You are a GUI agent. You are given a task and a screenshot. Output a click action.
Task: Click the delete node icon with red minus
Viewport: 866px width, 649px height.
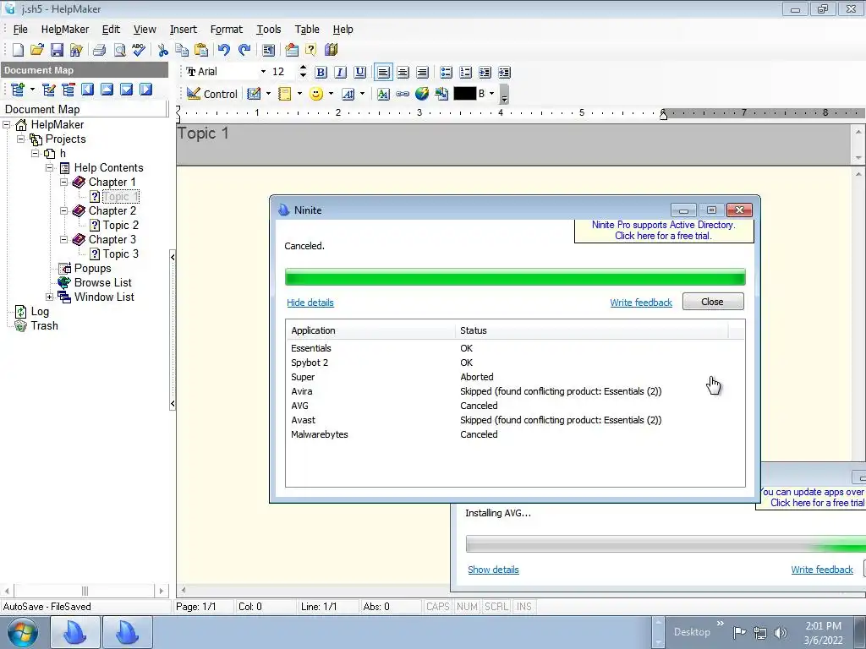point(68,90)
